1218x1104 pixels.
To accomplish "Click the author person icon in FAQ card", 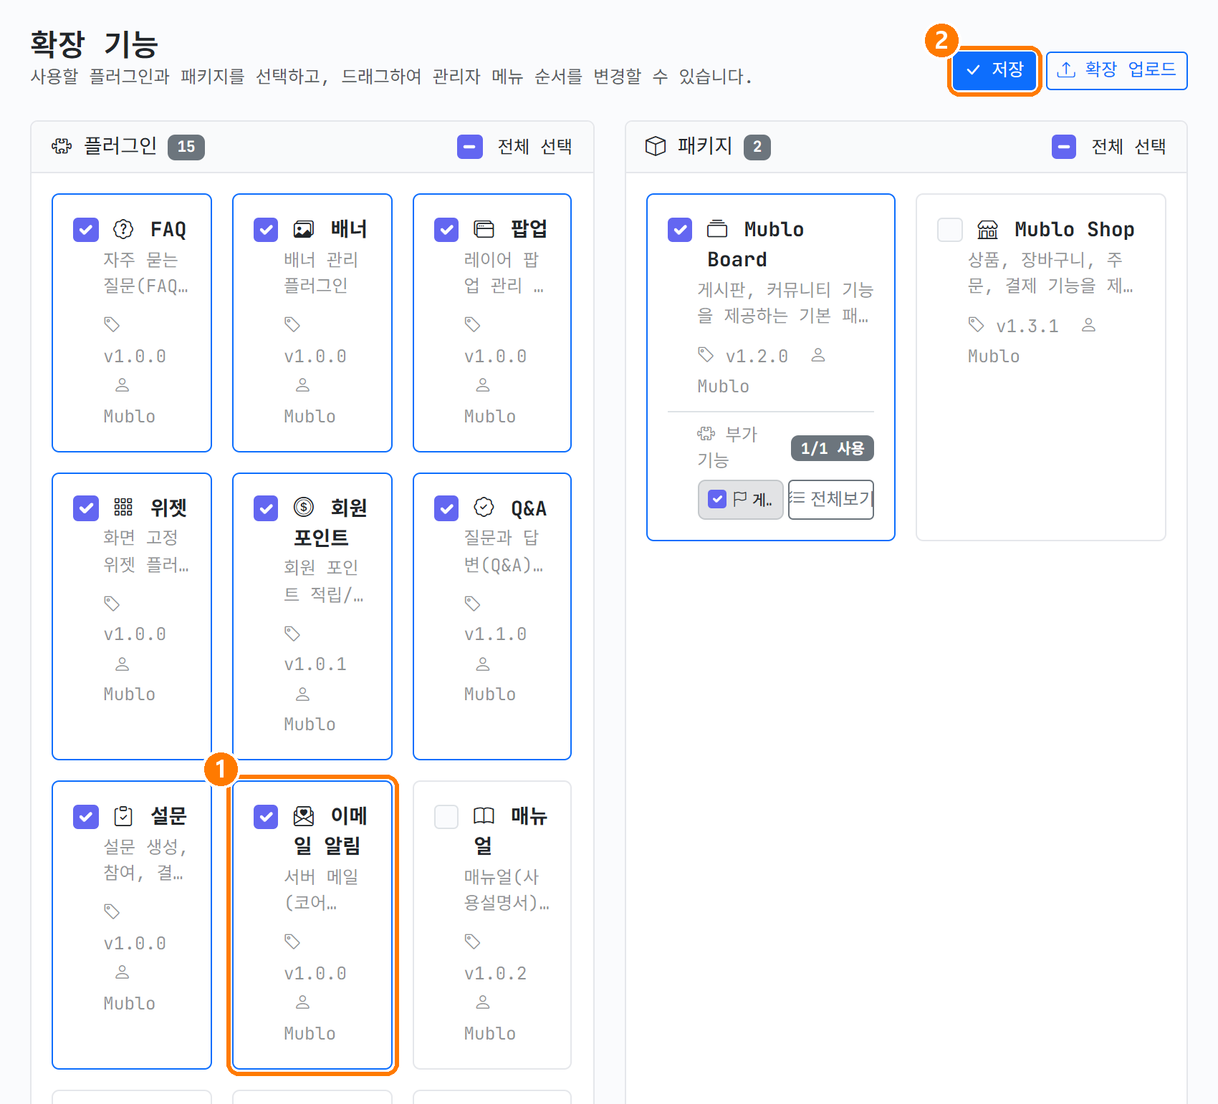I will click(123, 385).
